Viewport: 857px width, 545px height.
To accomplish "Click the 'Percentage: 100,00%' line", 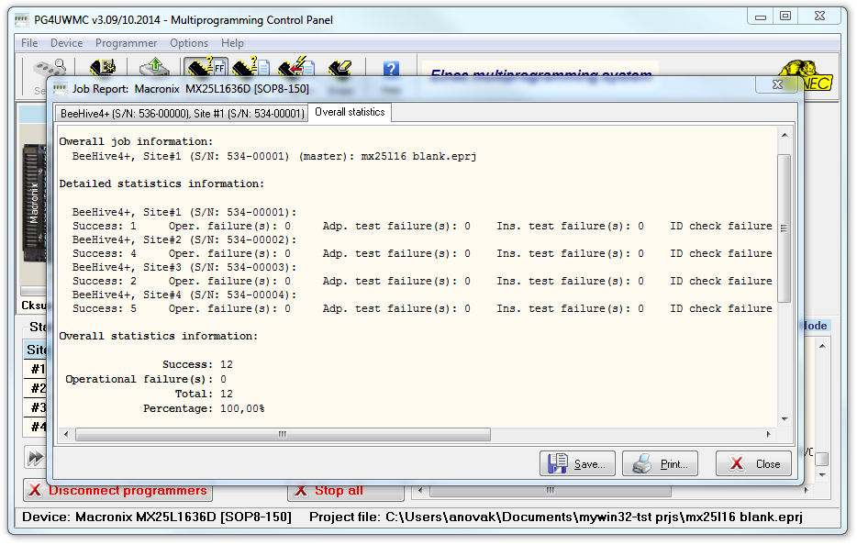I will [204, 408].
